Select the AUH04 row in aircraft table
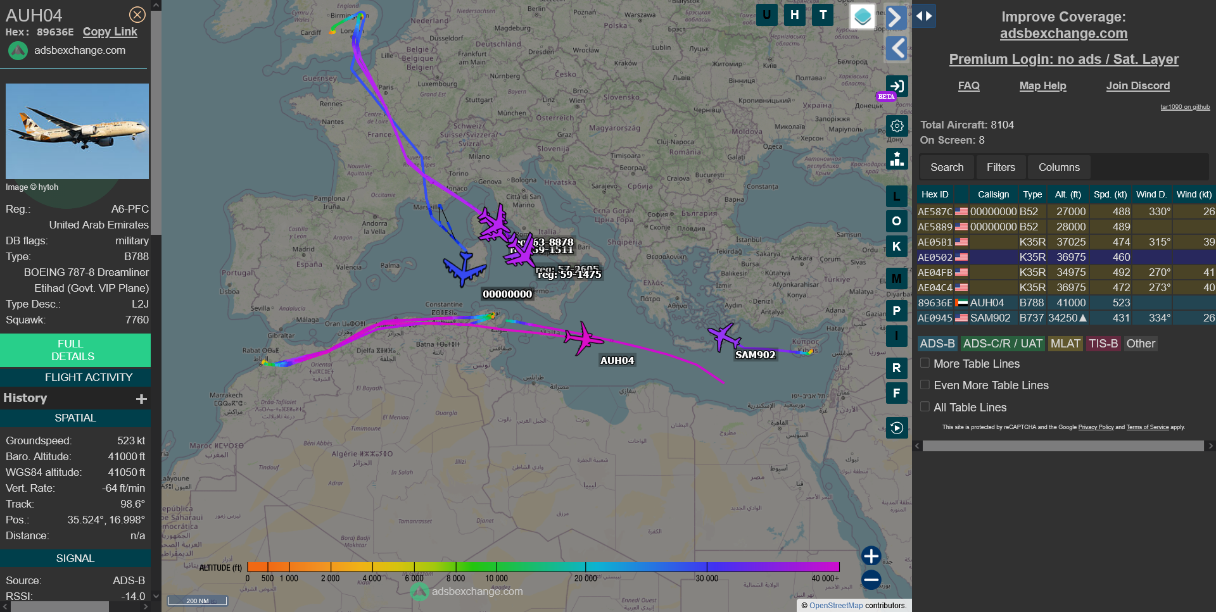The image size is (1216, 612). click(x=1066, y=303)
